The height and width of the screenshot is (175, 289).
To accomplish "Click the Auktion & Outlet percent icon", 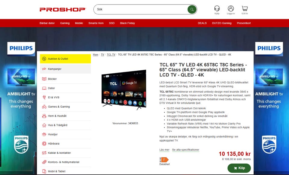I will tap(44, 59).
